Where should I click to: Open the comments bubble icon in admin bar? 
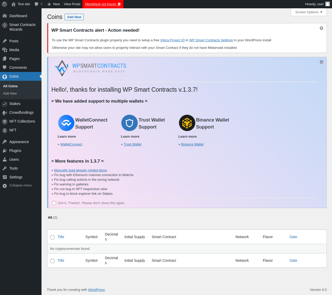click(37, 4)
